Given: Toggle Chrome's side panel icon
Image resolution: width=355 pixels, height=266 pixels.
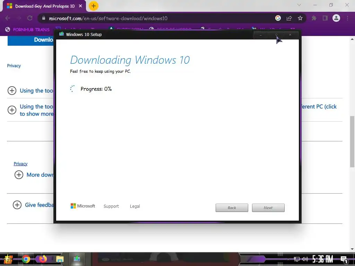Looking at the screenshot, I should [325, 18].
